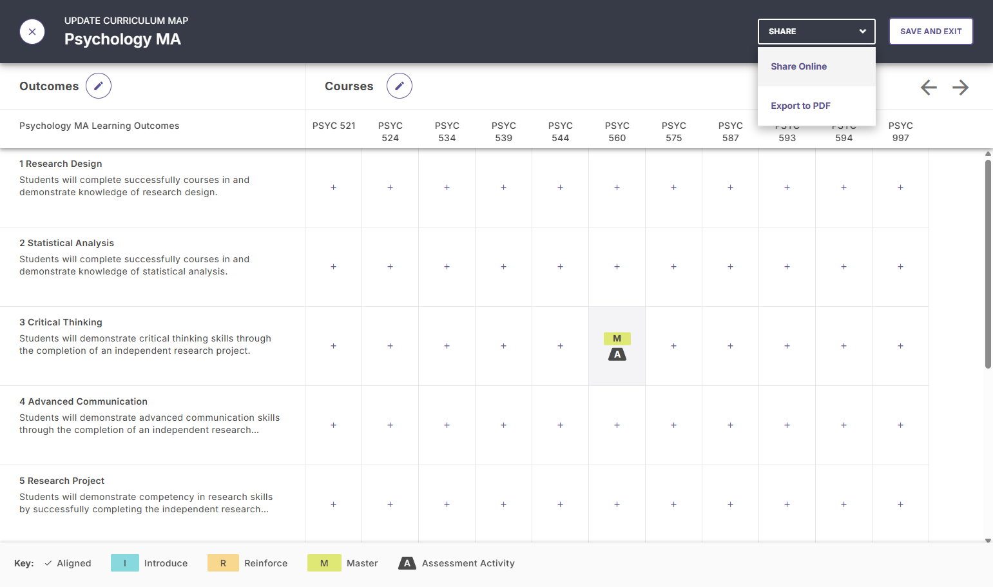
Task: Close the curriculum map editor with X icon
Action: click(x=32, y=32)
